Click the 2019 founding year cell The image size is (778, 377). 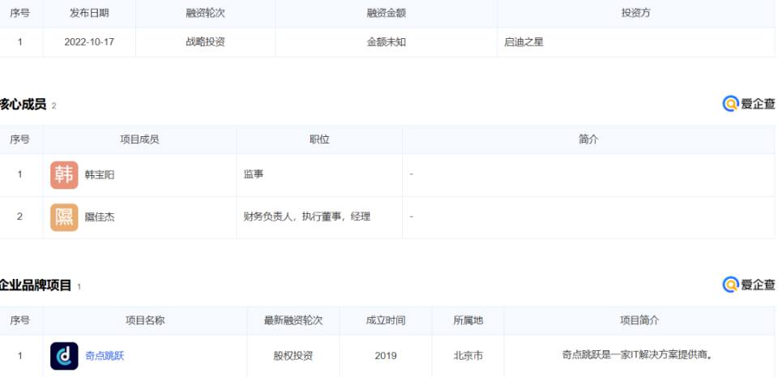point(386,356)
